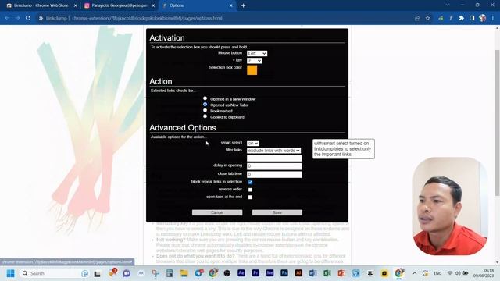Launch CapCut from taskbar
The width and height of the screenshot is (500, 281).
pos(370,273)
